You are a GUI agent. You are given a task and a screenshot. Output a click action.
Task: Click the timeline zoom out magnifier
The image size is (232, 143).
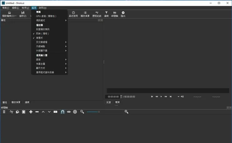click(82, 112)
